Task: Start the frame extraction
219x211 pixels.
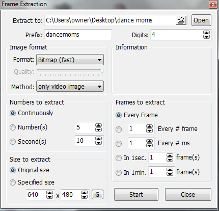Action: (136, 194)
